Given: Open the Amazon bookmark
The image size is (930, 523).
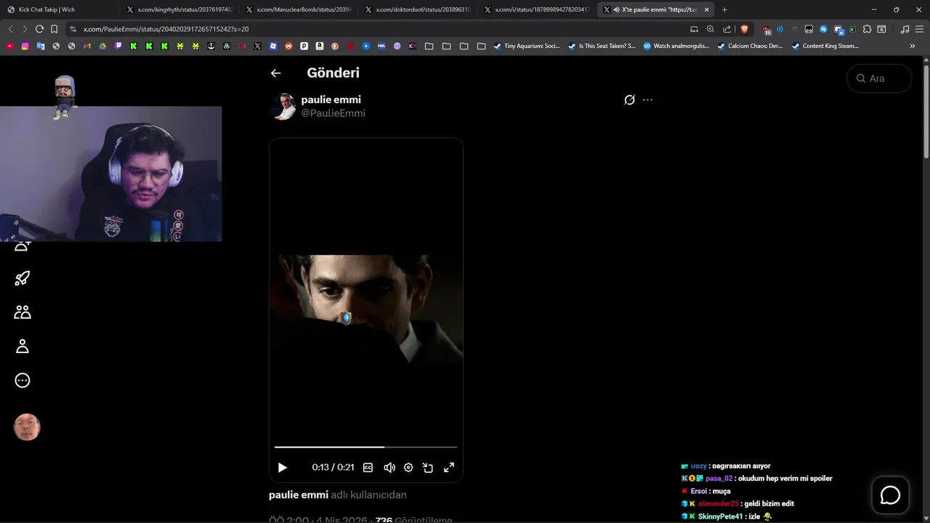Looking at the screenshot, I should pos(319,46).
